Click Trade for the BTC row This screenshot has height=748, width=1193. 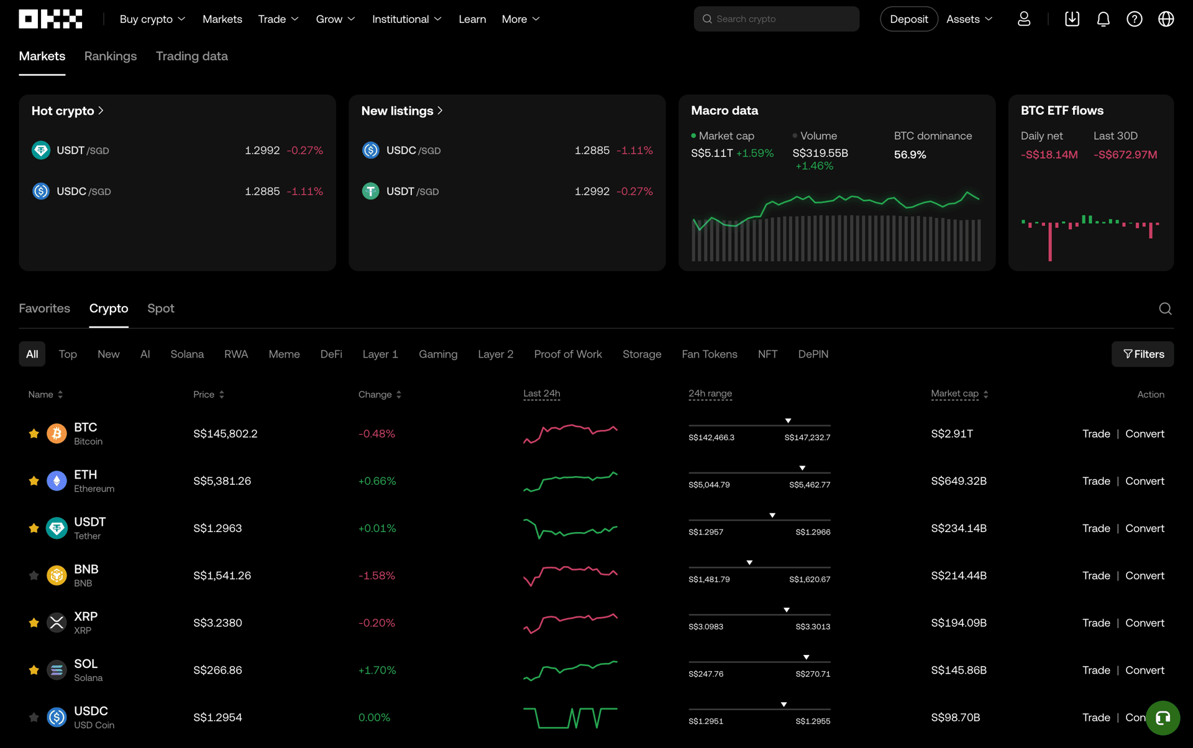pos(1096,433)
